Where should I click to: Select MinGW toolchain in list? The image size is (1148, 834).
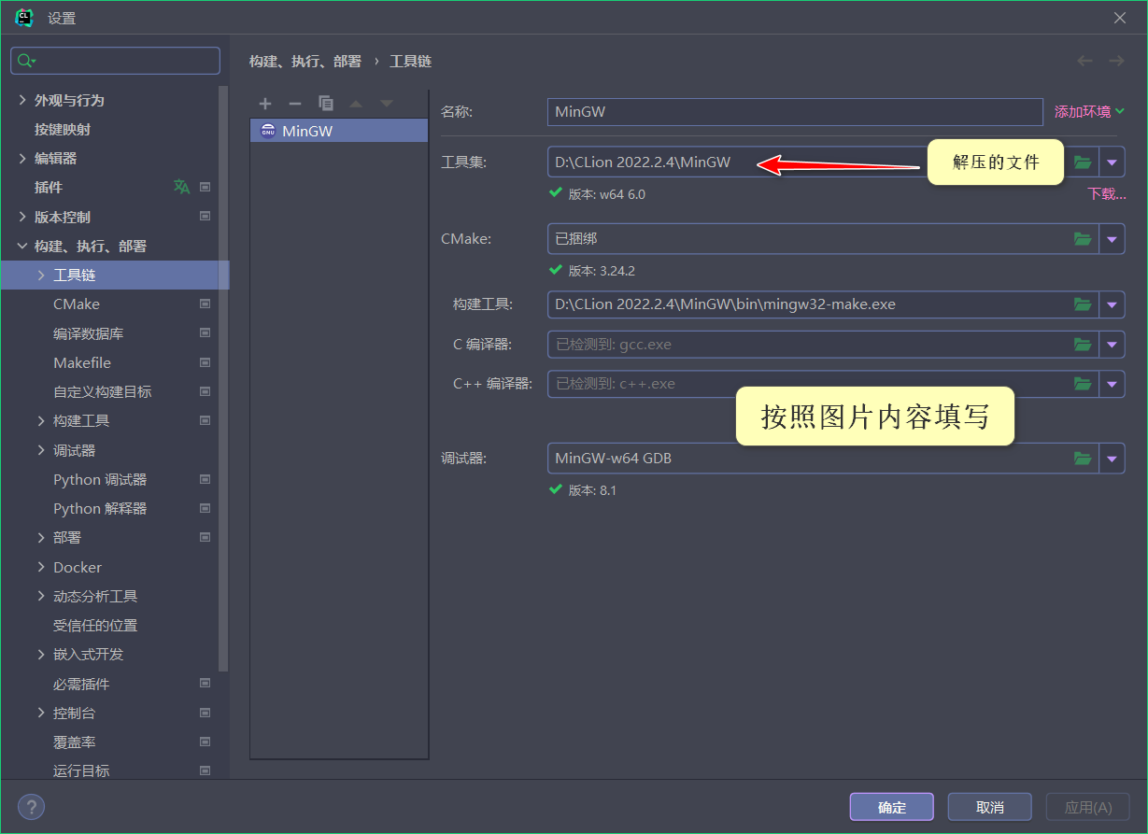pos(339,132)
